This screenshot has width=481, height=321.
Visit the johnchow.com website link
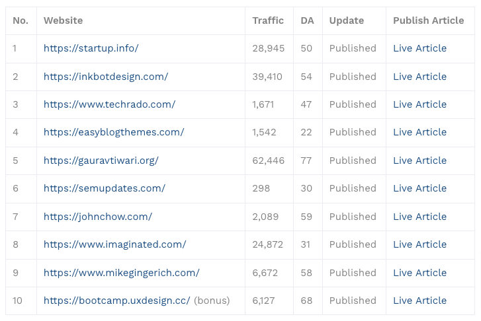coord(98,217)
